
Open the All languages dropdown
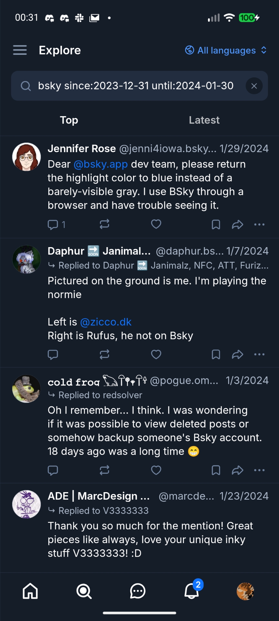click(226, 50)
